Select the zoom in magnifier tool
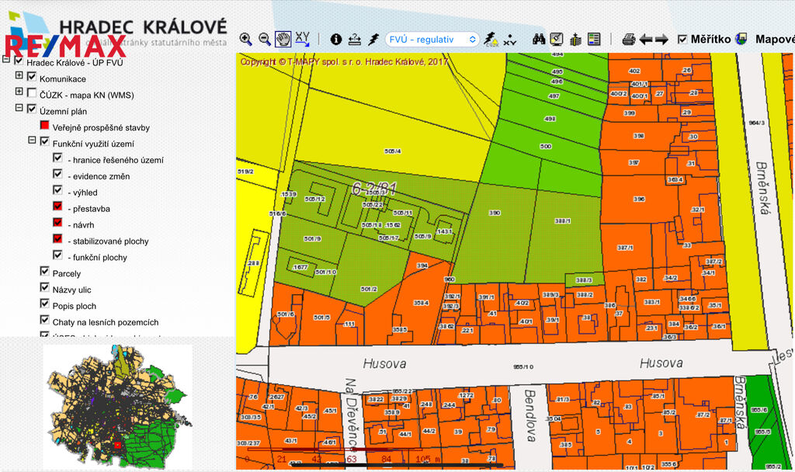 coord(245,39)
